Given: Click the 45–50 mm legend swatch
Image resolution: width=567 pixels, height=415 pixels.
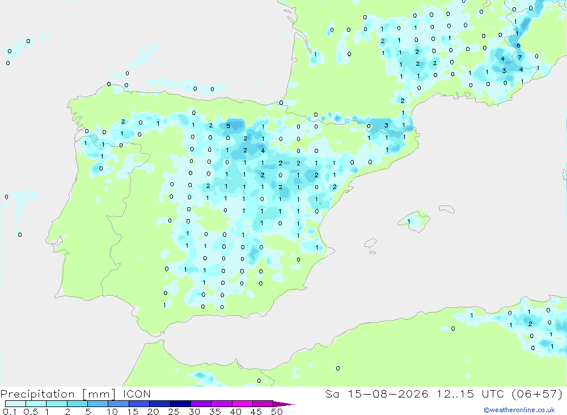Looking at the screenshot, I should click(x=263, y=404).
